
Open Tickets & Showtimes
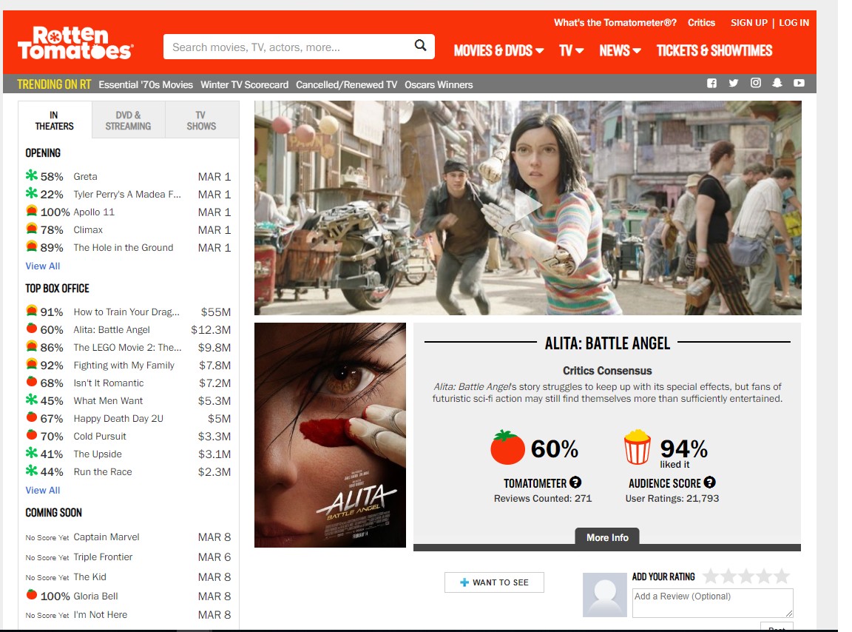point(714,50)
